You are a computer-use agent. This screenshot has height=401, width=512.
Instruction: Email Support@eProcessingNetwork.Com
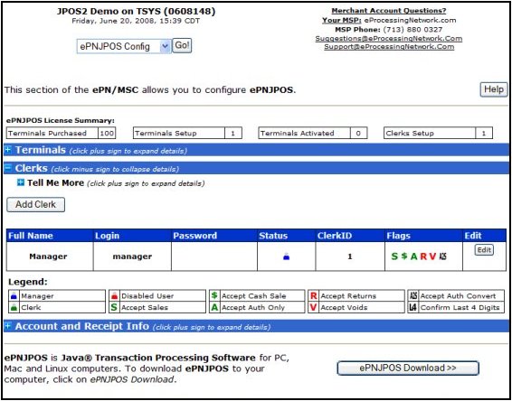point(389,47)
